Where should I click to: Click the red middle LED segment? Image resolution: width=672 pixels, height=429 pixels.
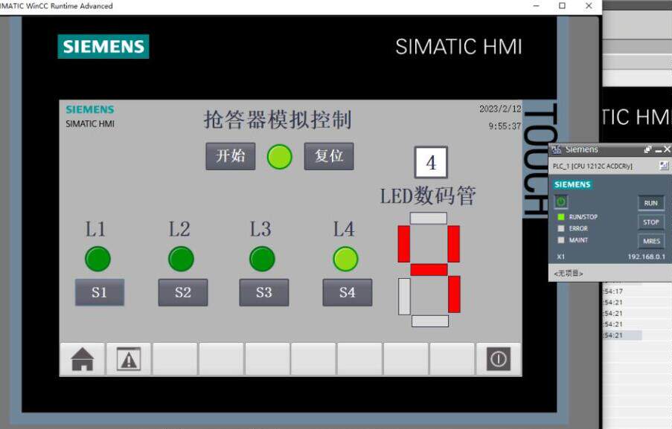(429, 270)
